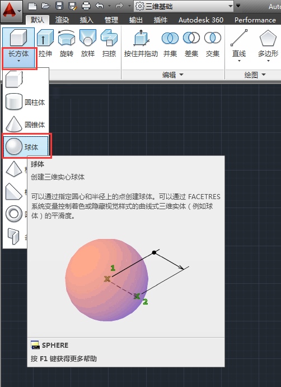Expand the 编辑 panel

tap(173, 75)
